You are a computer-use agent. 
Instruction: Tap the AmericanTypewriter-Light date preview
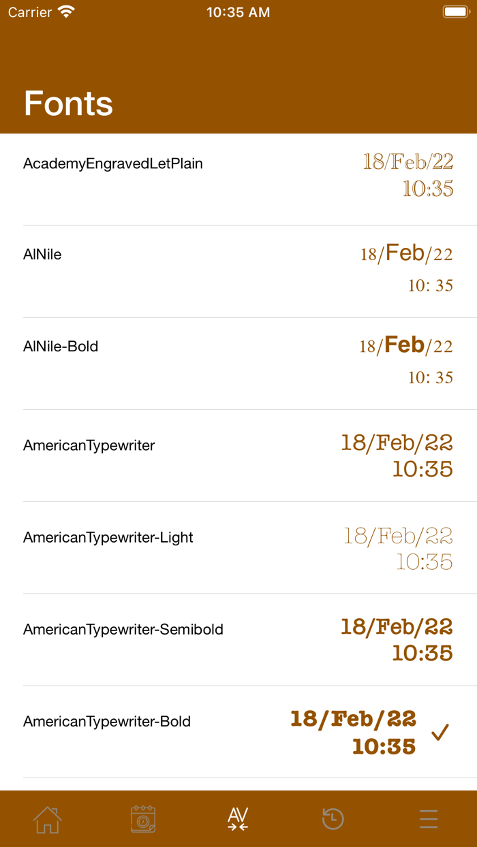point(398,548)
